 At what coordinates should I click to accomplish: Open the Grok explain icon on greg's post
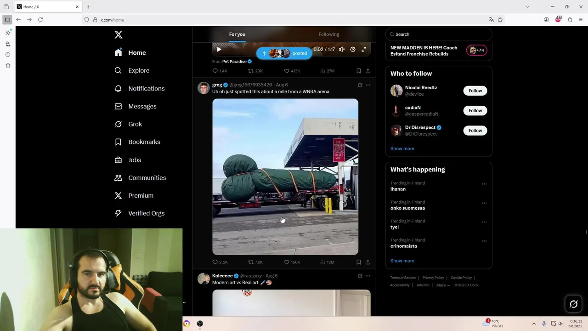360,85
